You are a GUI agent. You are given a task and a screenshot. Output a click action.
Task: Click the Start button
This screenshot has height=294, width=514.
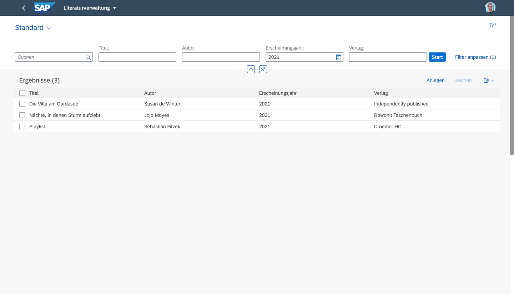pos(437,57)
